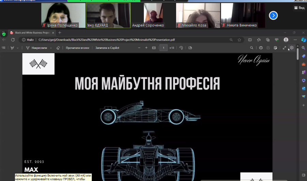Click Запитати в Copilot button

(107, 48)
